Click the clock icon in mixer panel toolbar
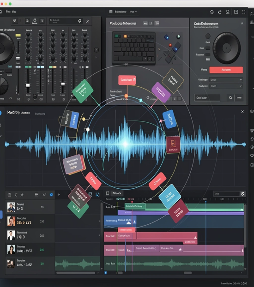254x287 pixels. click(15, 20)
